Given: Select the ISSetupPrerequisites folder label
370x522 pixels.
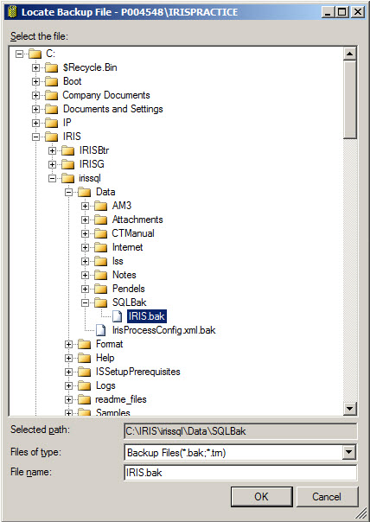Looking at the screenshot, I should tap(137, 372).
